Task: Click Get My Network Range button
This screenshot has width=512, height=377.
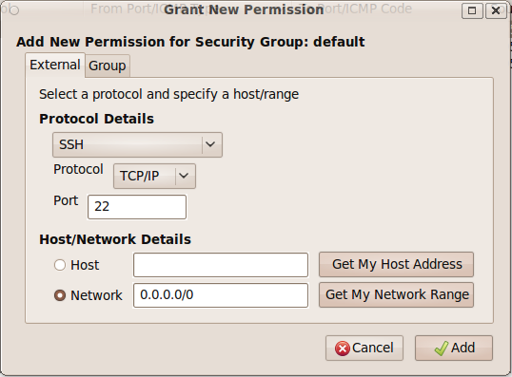Action: (397, 294)
